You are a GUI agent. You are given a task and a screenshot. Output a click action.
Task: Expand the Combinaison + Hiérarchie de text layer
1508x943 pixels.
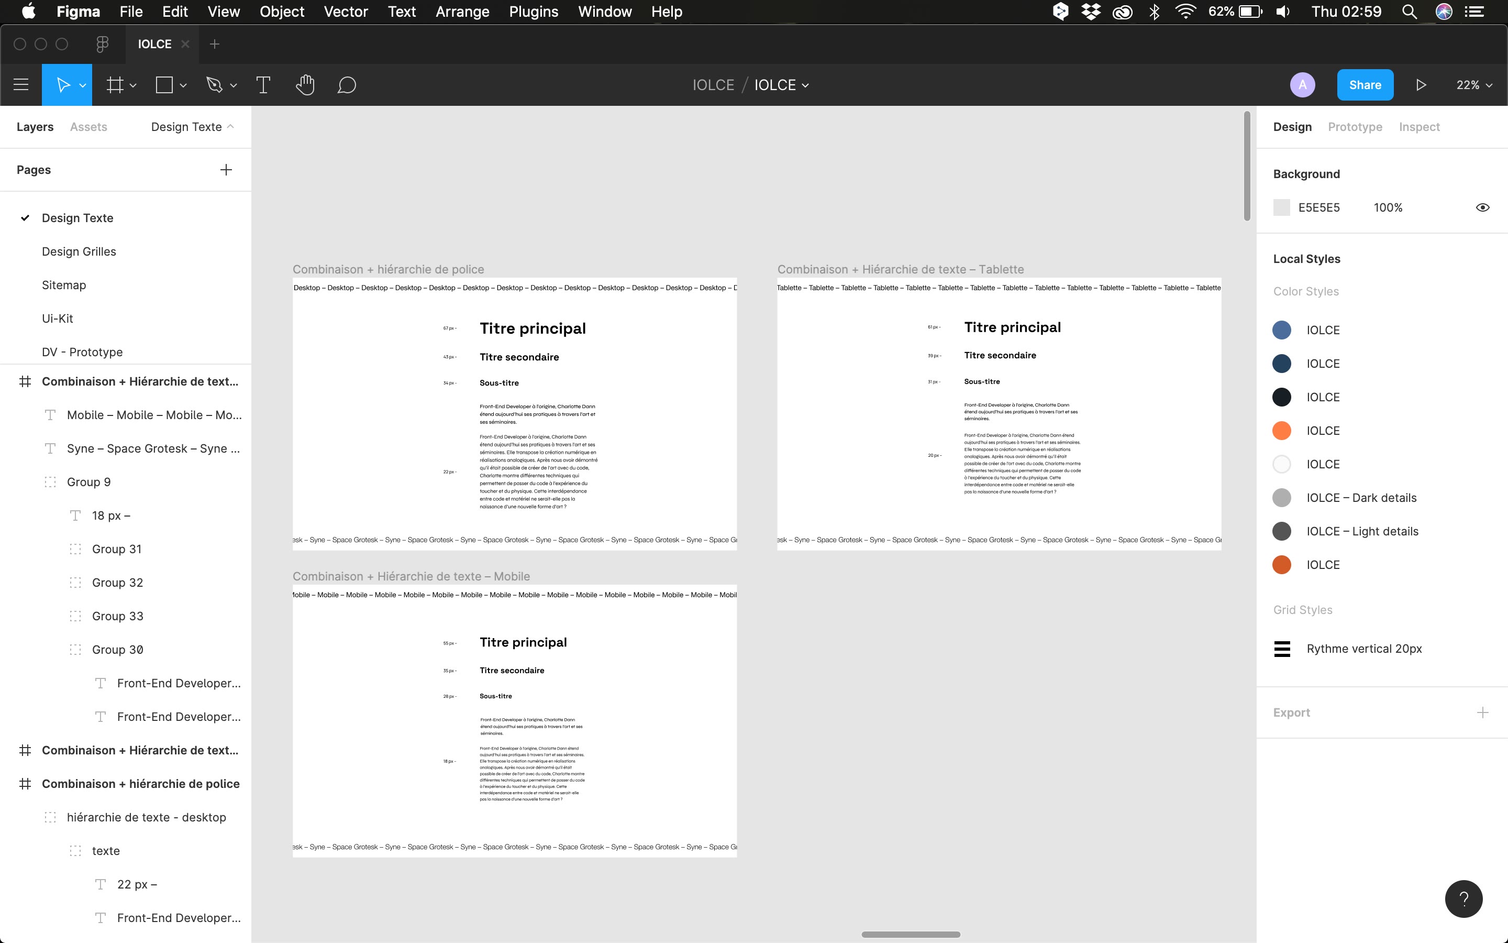point(12,750)
